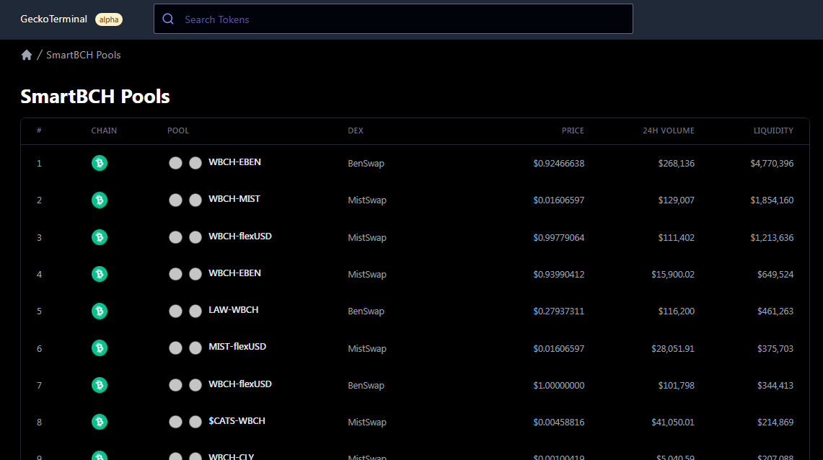
Task: Click liquidity value $4,770,396
Action: click(772, 163)
